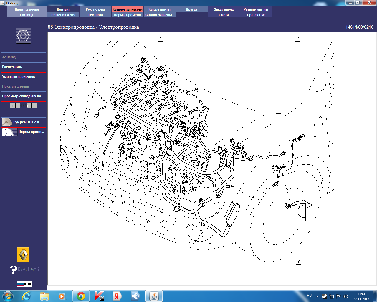Open the Разные мат-лы tab
The width and height of the screenshot is (377, 302).
pyautogui.click(x=256, y=9)
